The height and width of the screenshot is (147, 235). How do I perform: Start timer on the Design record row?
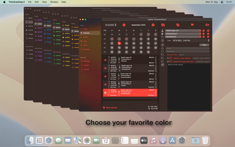[105, 85]
